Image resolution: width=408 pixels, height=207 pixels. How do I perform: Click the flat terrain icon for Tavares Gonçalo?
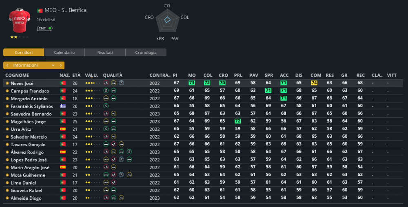tap(106, 144)
